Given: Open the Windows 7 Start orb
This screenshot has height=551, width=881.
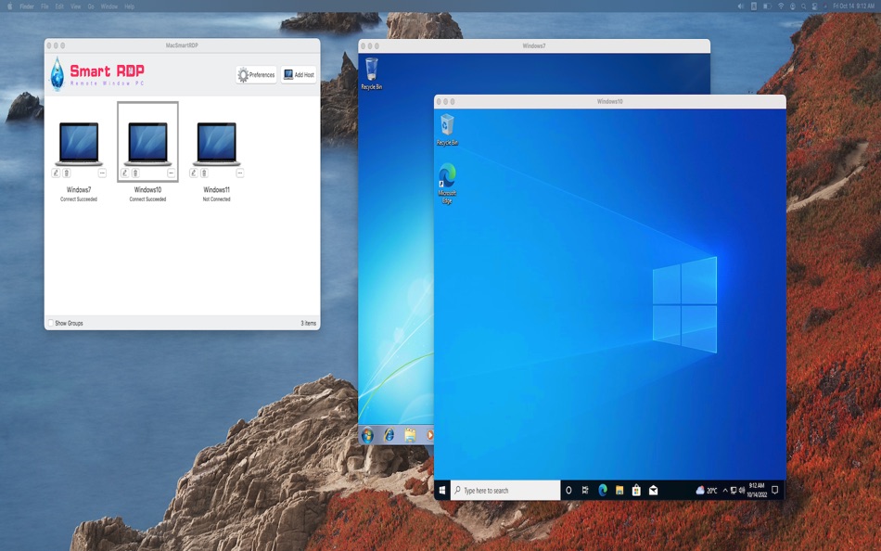Looking at the screenshot, I should [x=367, y=435].
